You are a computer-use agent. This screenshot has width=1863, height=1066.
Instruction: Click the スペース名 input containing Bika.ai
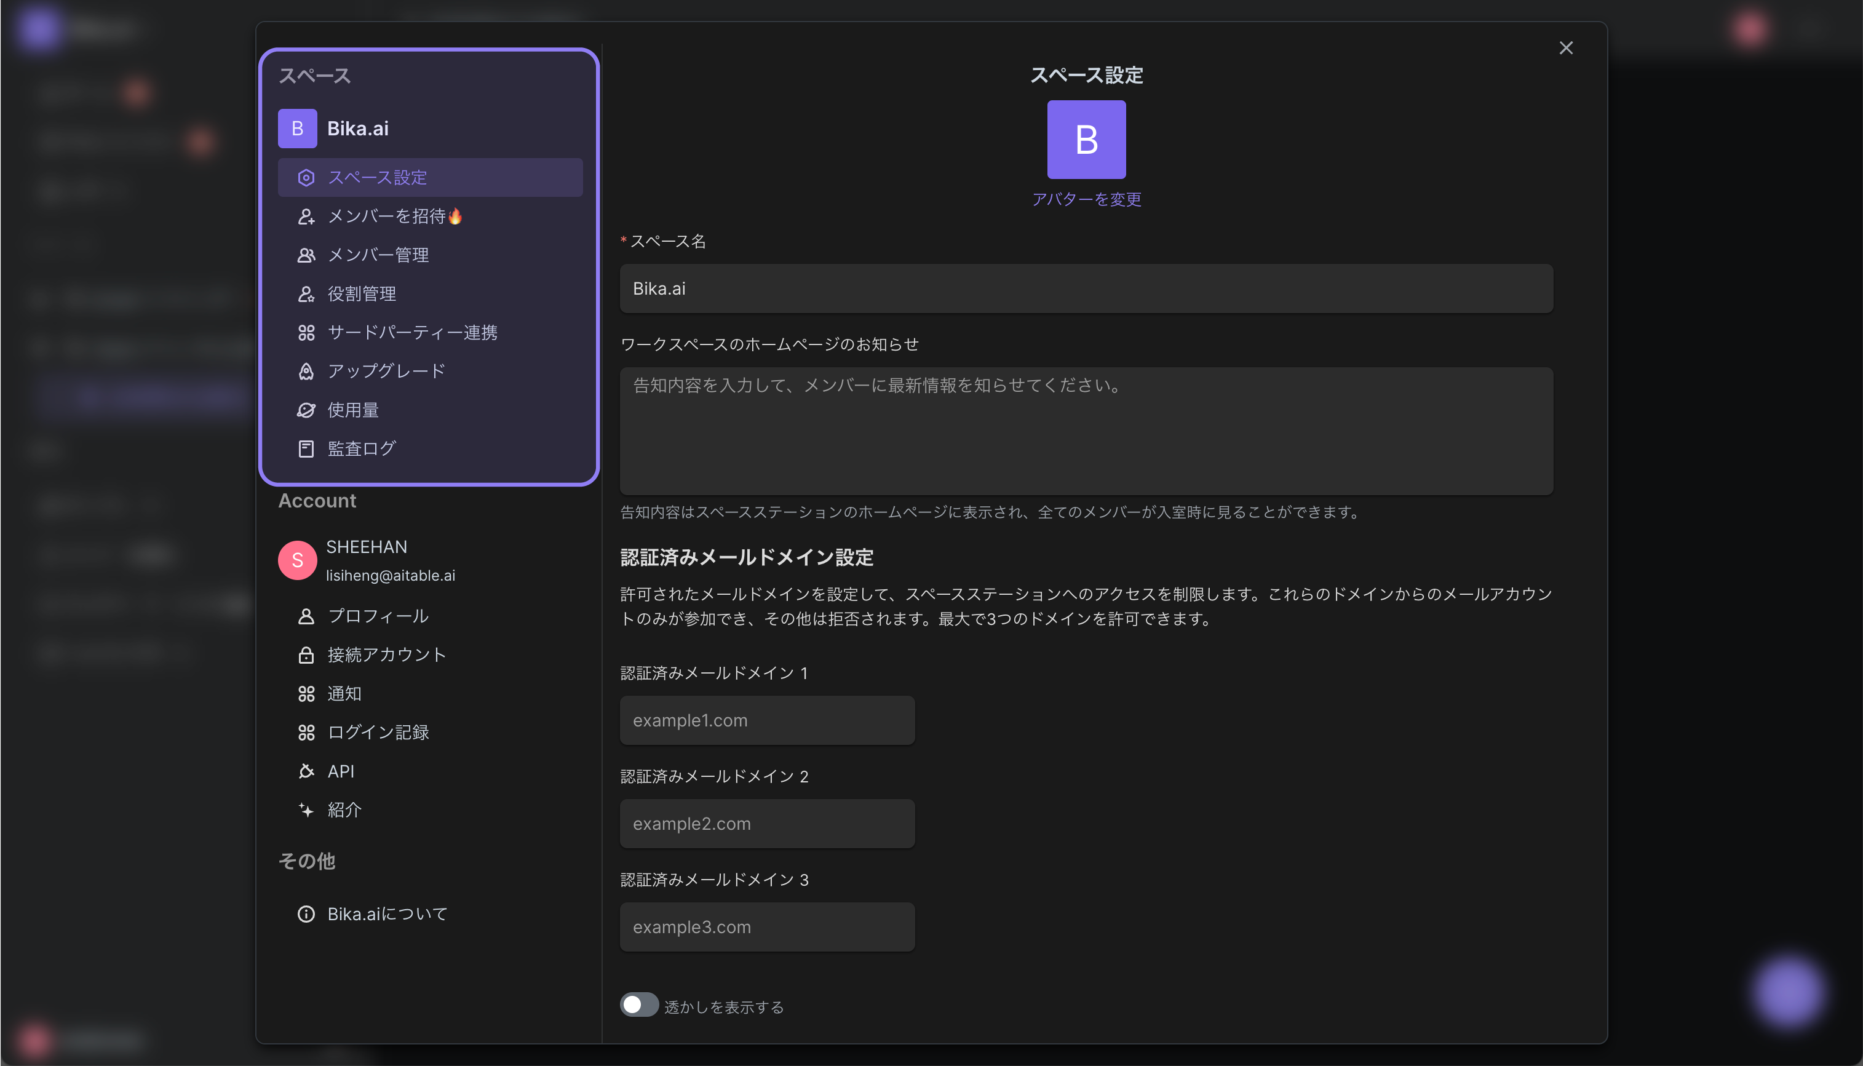1086,289
